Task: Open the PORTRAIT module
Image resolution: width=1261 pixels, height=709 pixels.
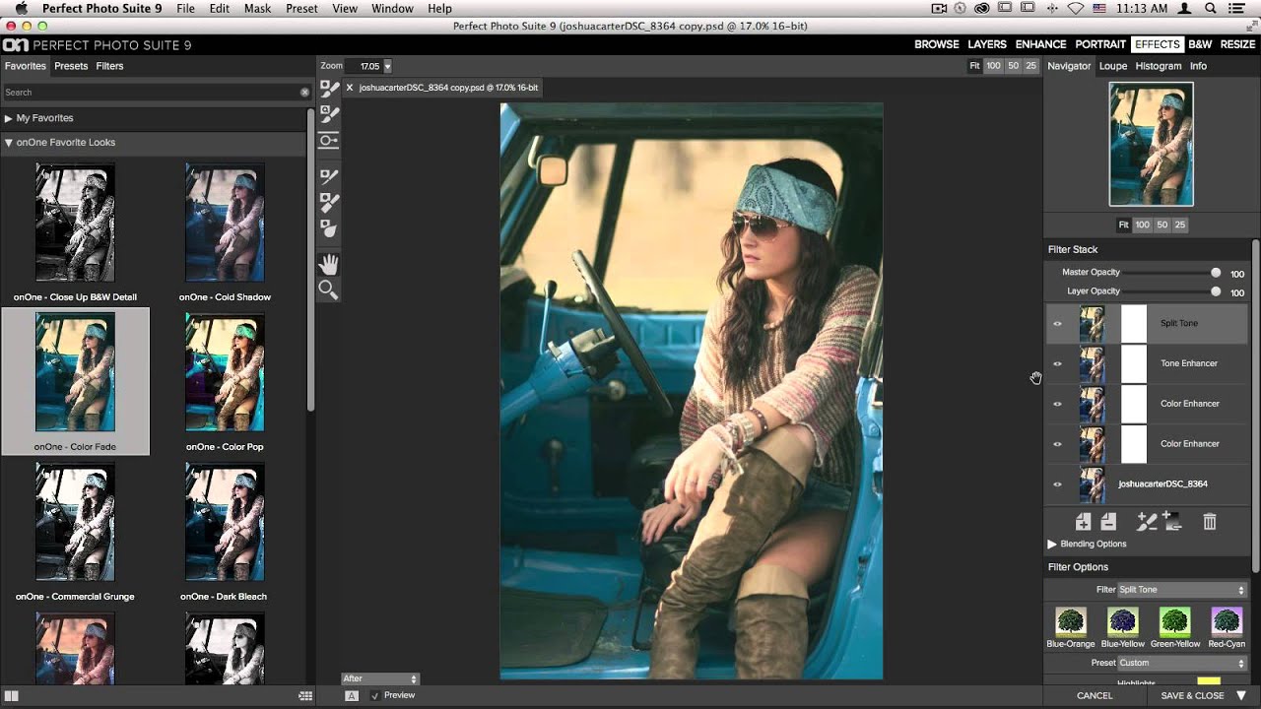Action: tap(1100, 44)
